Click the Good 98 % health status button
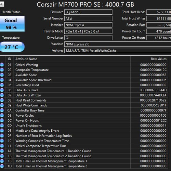This screenshot has height=171, width=171. point(12,24)
